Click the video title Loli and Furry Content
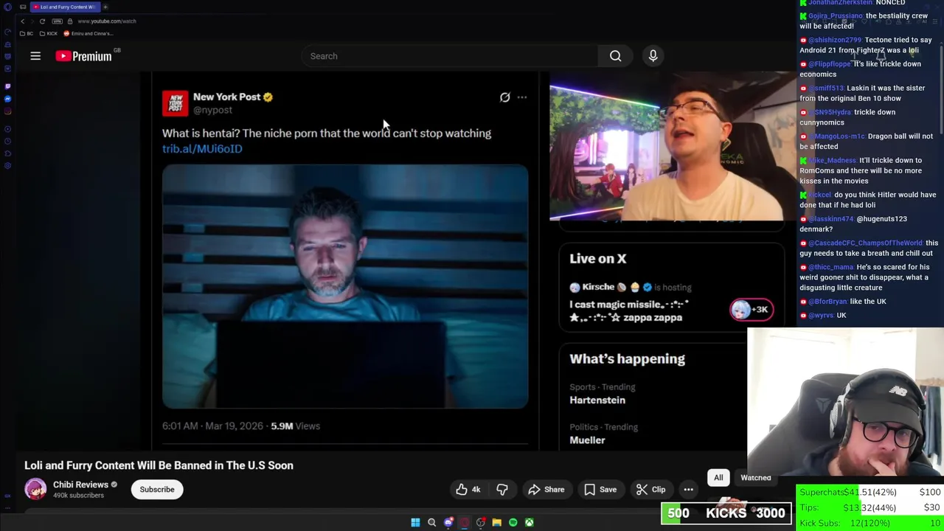 click(159, 465)
